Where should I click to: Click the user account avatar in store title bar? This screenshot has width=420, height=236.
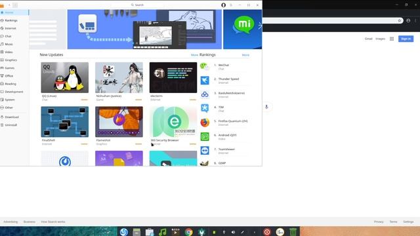(223, 5)
